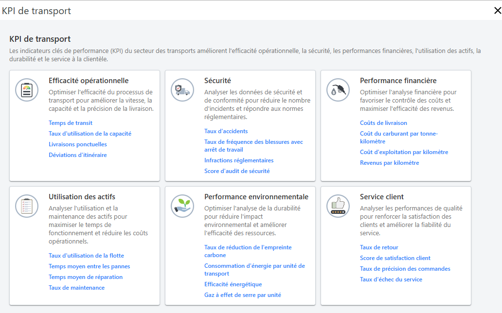502x313 pixels.
Task: Select Temps moyen de réparation link
Action: click(86, 277)
